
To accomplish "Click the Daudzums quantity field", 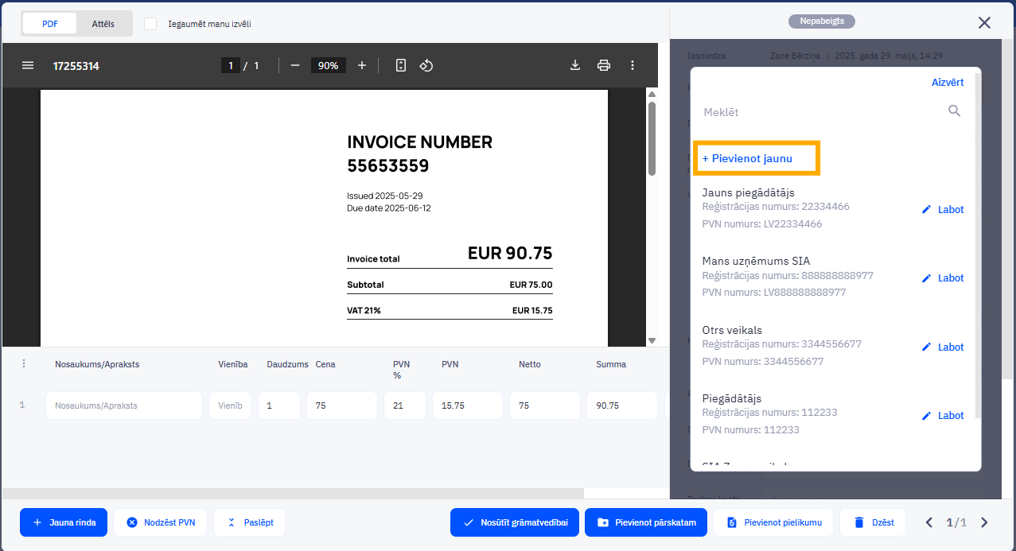I will 279,405.
